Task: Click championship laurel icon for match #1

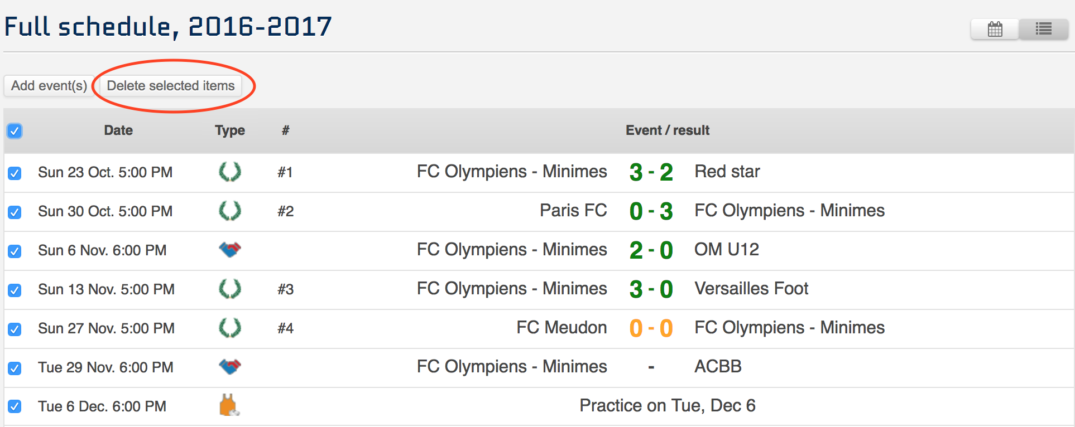Action: [230, 172]
